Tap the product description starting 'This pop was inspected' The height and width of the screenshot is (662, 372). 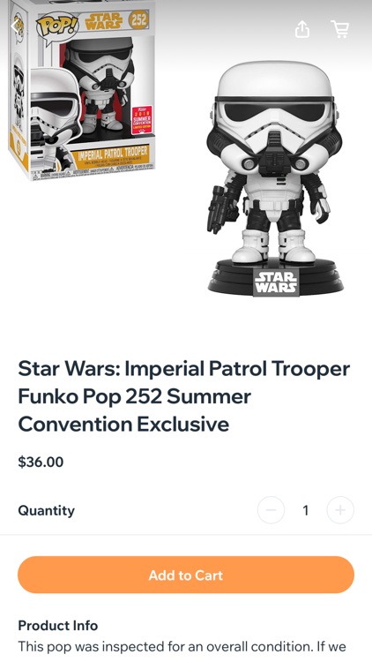pos(182,647)
